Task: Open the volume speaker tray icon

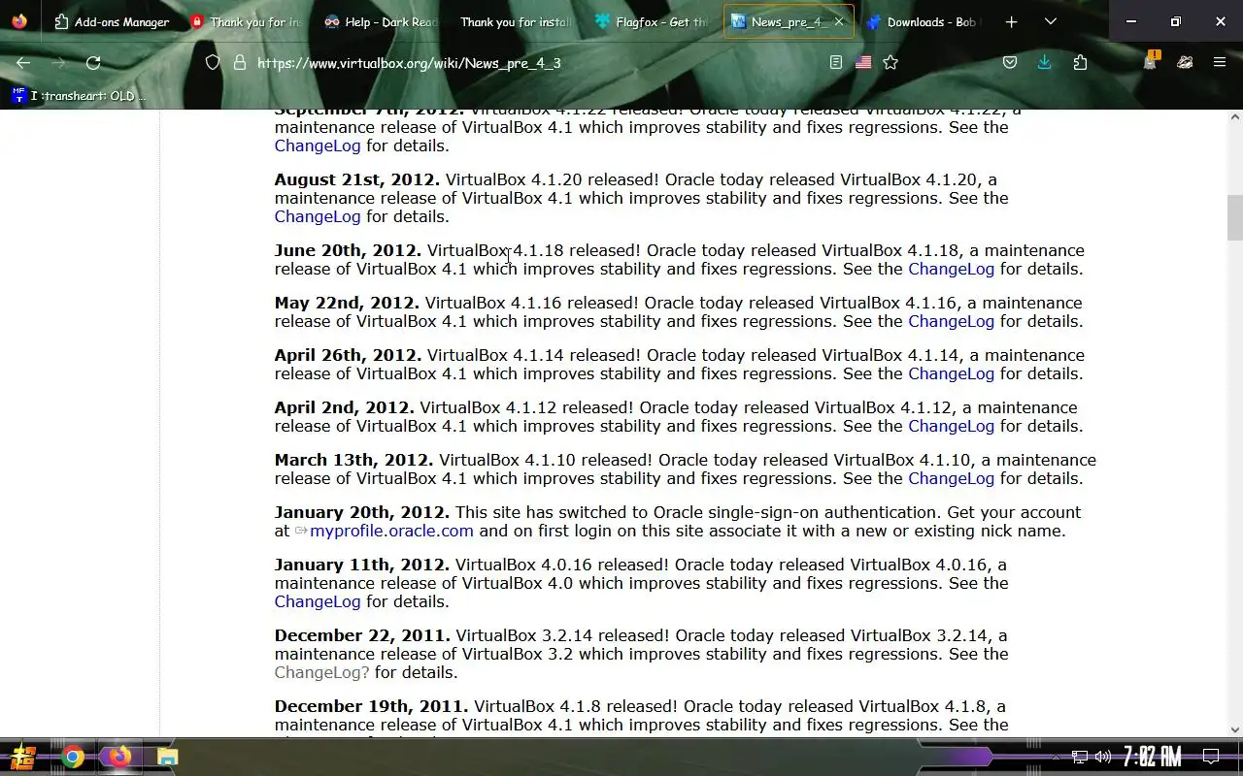Action: point(1103,757)
